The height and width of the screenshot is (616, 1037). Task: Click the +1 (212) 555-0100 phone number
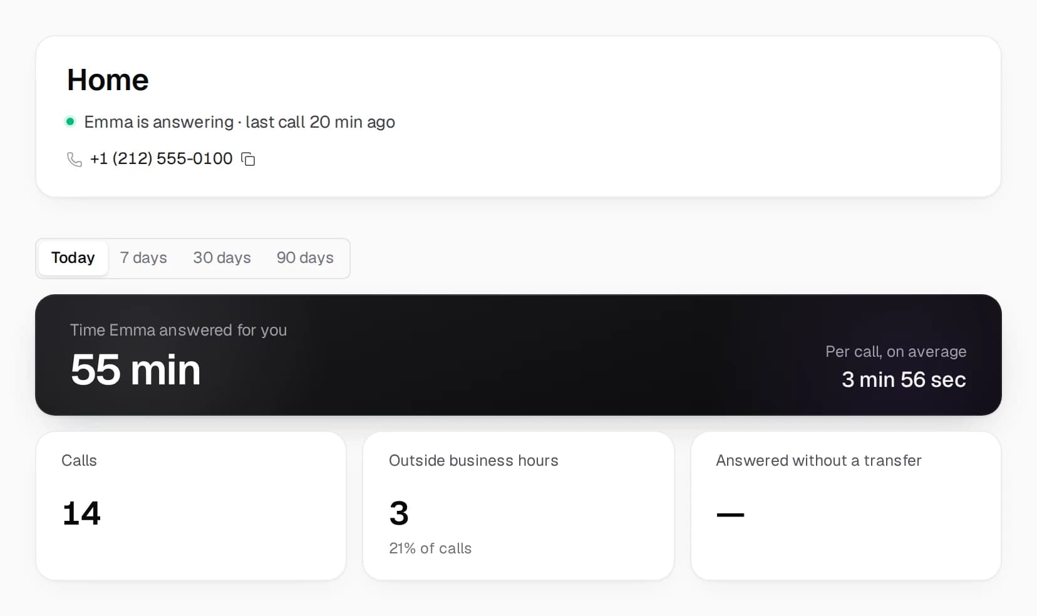click(162, 158)
